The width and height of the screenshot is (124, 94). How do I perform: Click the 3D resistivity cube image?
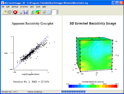click(94, 55)
